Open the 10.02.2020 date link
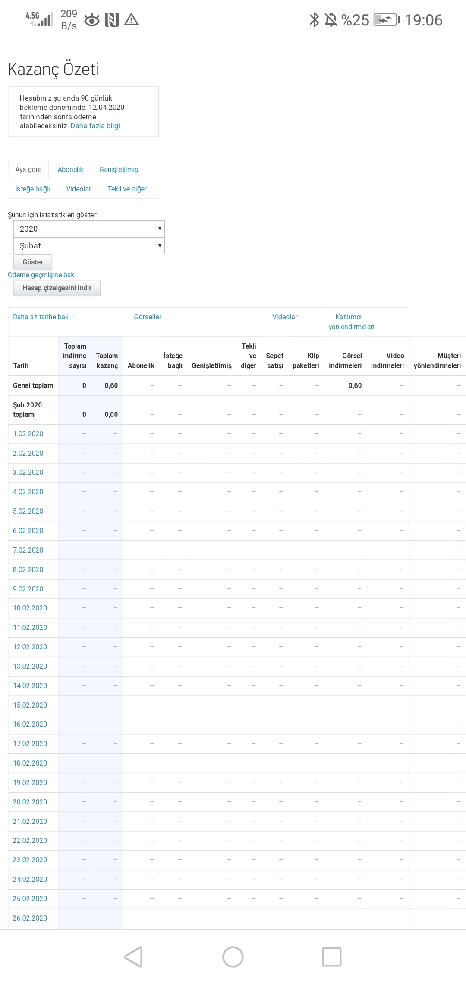 coord(30,608)
